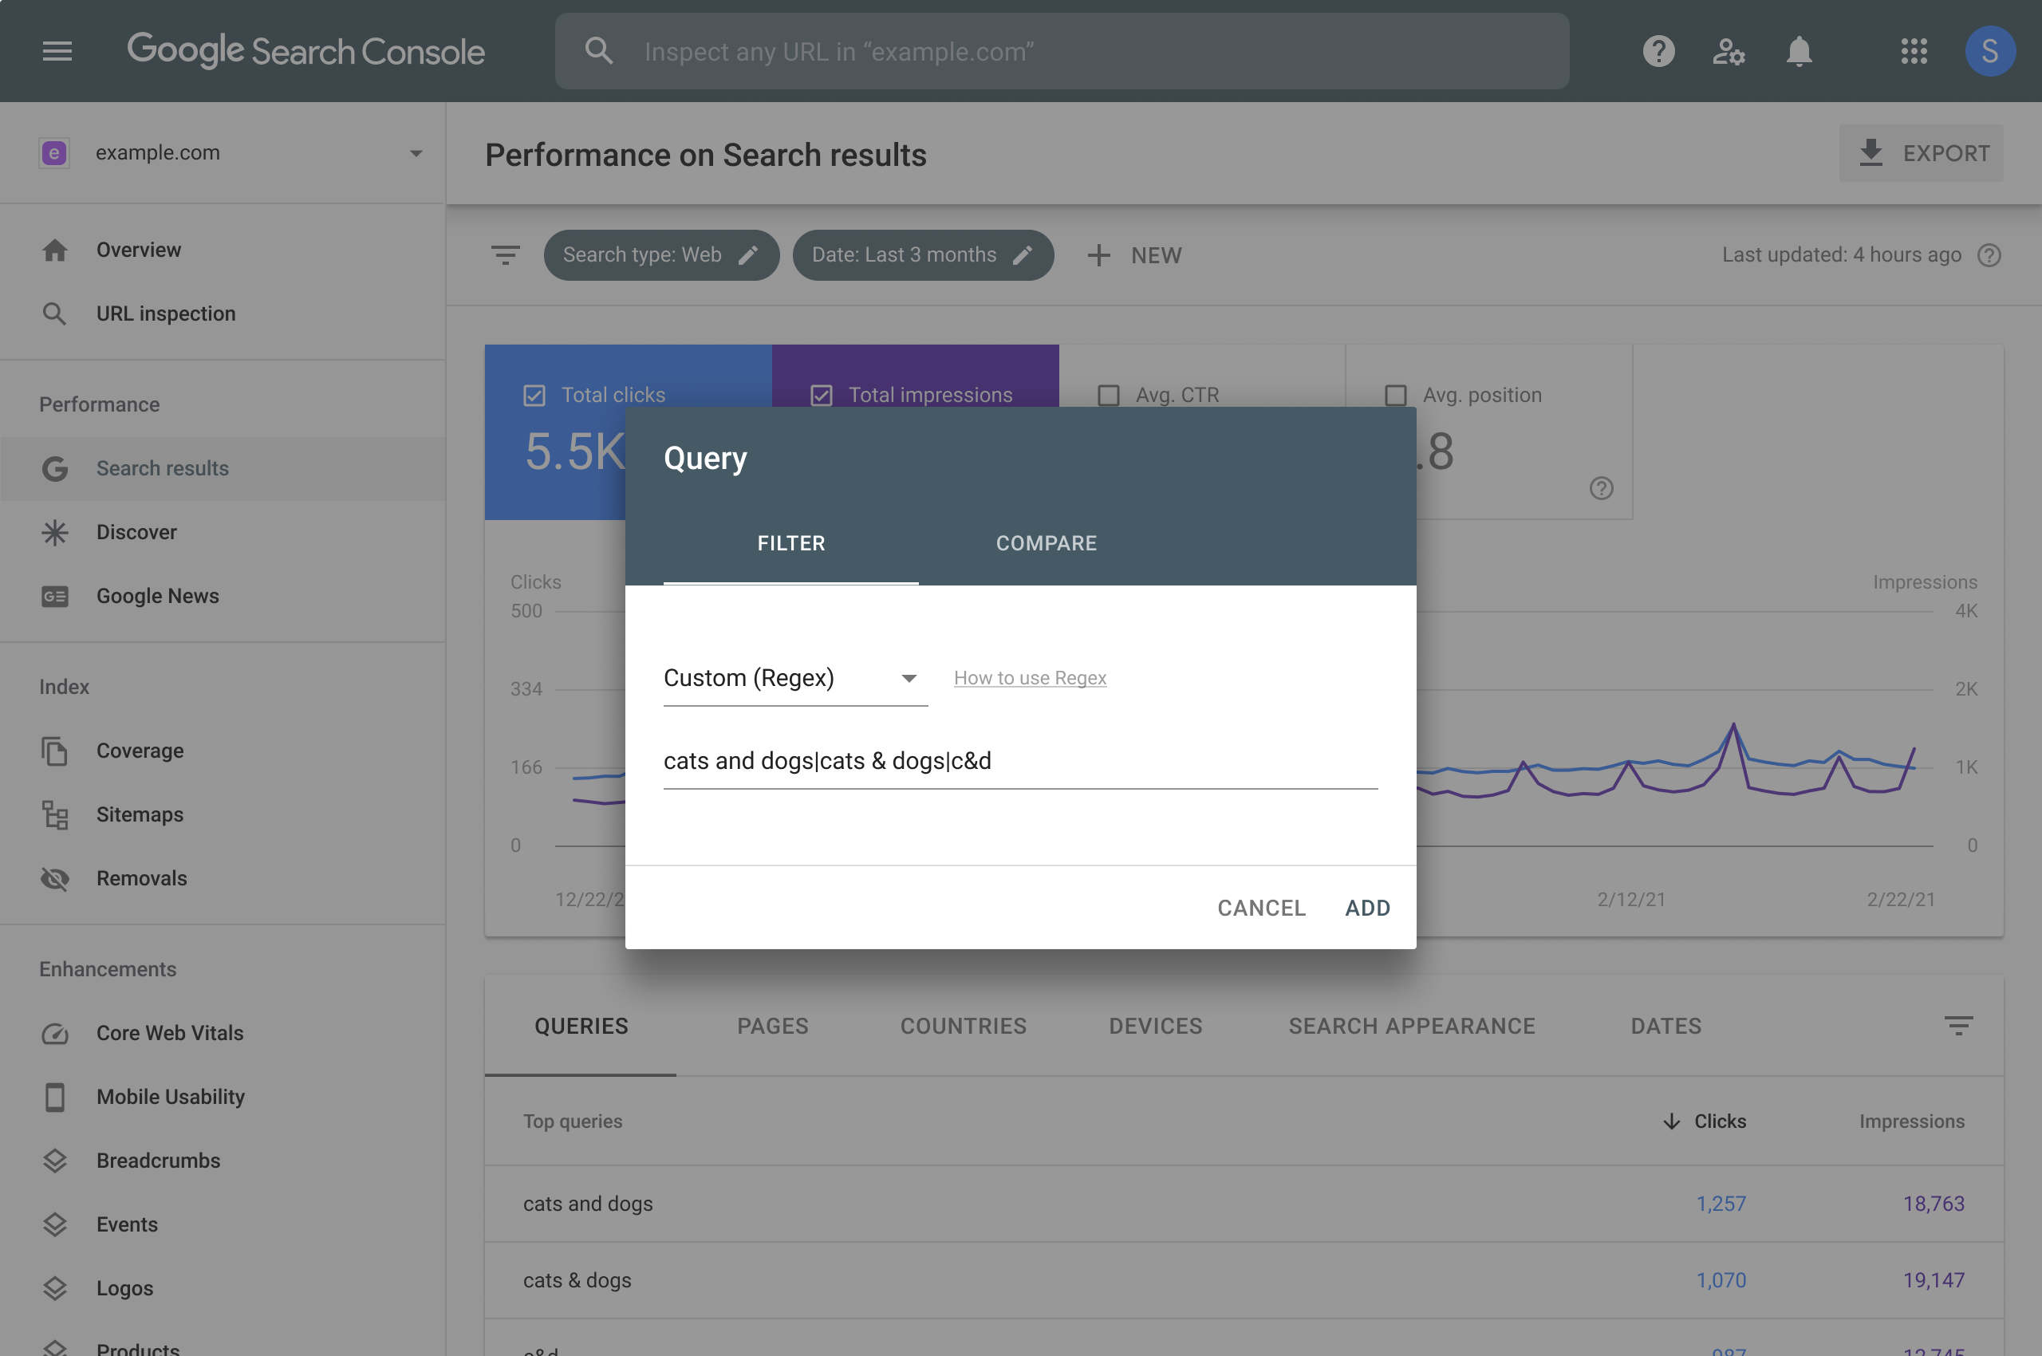Switch to the COMPARE tab in Query dialog
This screenshot has height=1356, width=2042.
(1047, 542)
